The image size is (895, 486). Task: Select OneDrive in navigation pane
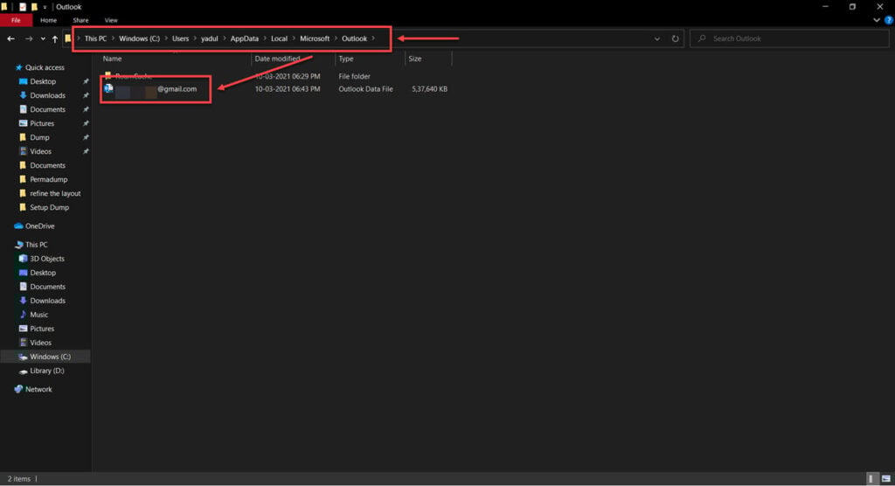tap(39, 226)
